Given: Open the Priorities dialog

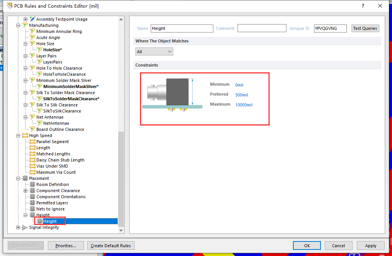Looking at the screenshot, I should click(65, 246).
